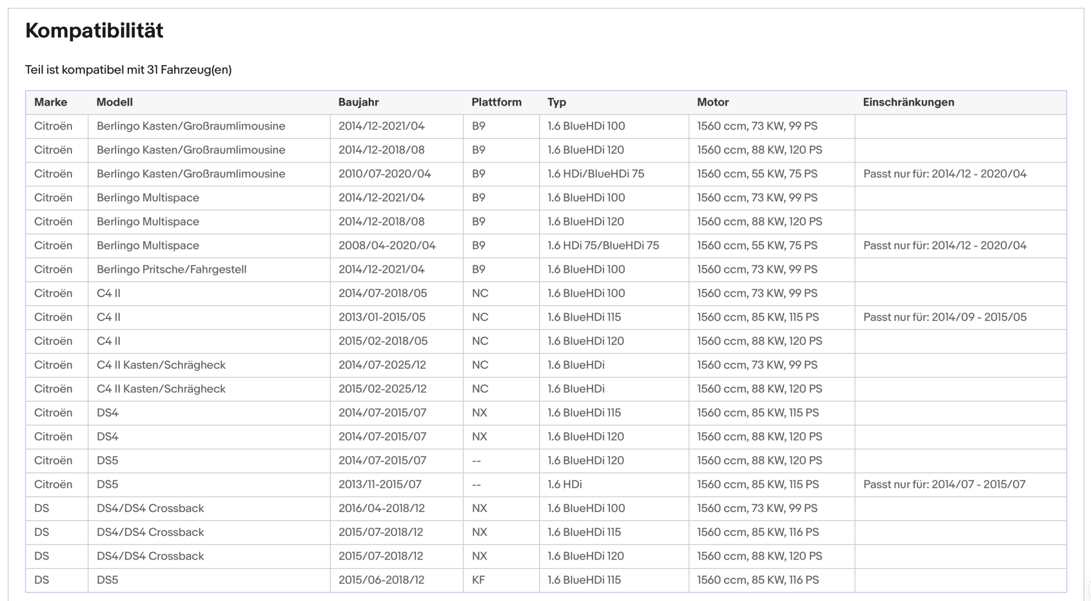Click '1.6 BlueHDi' in the 2014/07-2025/12 row
Image resolution: width=1091 pixels, height=601 pixels.
pos(576,365)
